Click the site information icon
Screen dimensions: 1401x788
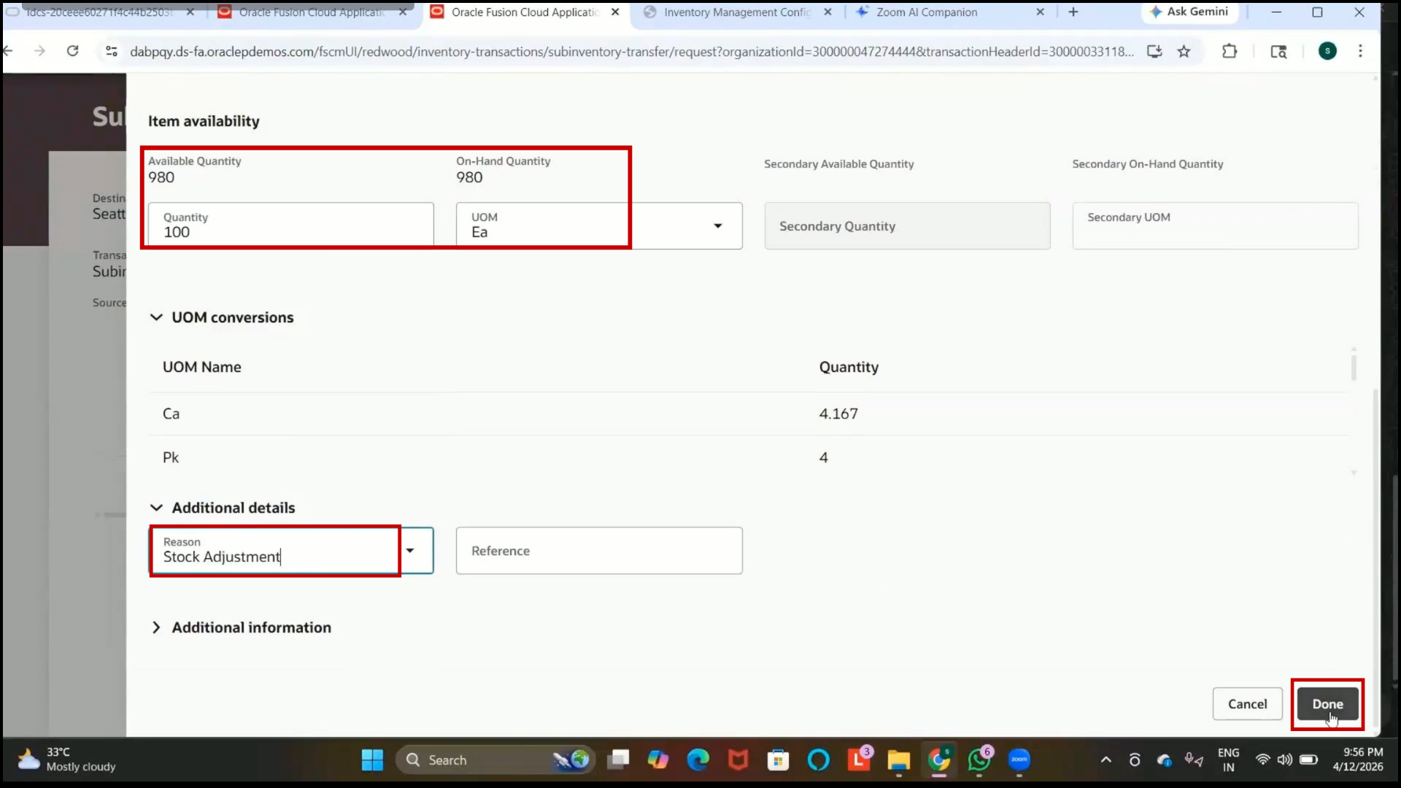click(x=112, y=51)
